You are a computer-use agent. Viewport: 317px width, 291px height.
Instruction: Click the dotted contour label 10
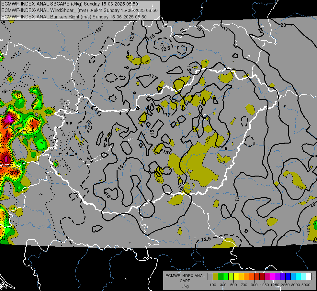coord(99,30)
